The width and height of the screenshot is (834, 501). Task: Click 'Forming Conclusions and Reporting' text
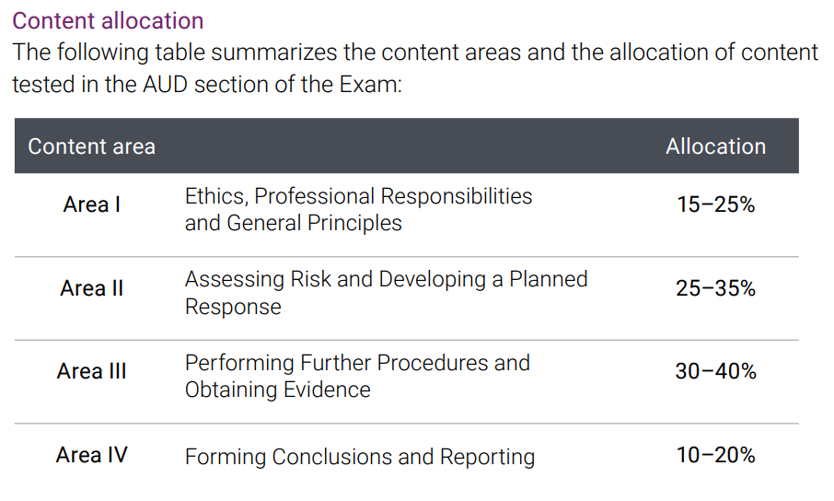pos(360,457)
